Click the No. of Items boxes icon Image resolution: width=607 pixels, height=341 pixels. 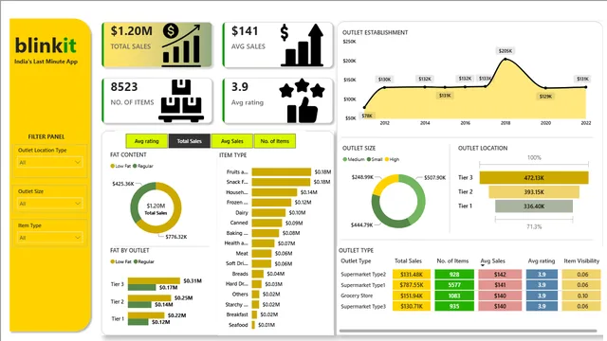pos(181,101)
